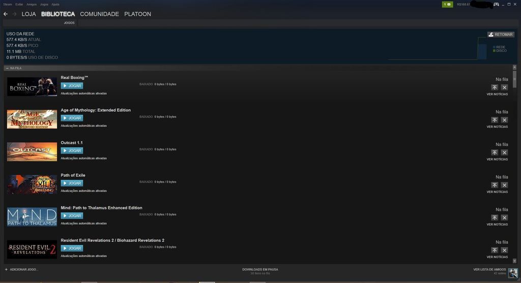Image resolution: width=521 pixels, height=283 pixels.
Task: Move Real Boxing to top of queue
Action: pyautogui.click(x=494, y=87)
